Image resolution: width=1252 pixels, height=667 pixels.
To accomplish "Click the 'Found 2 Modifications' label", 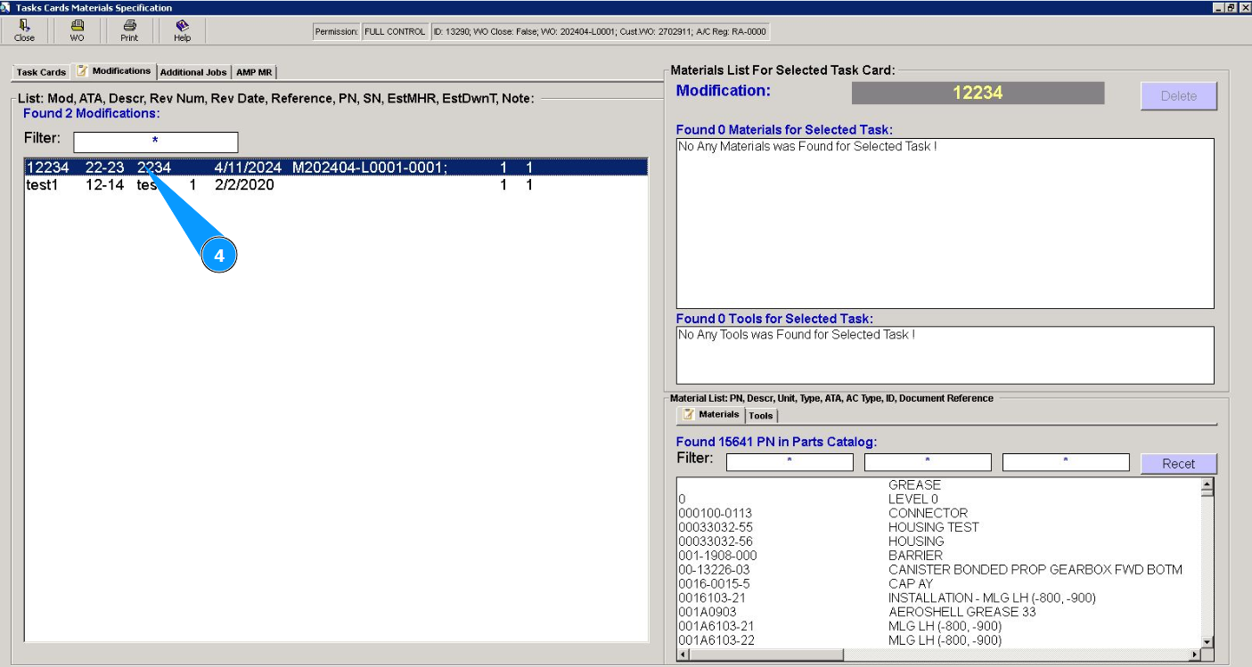I will click(x=92, y=114).
